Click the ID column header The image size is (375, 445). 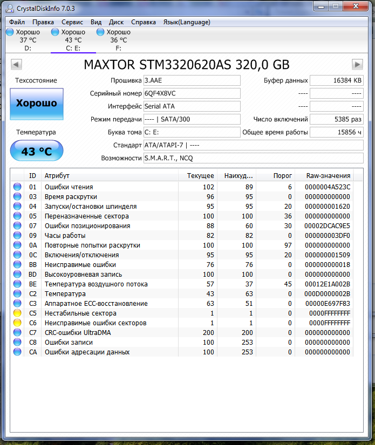click(33, 176)
